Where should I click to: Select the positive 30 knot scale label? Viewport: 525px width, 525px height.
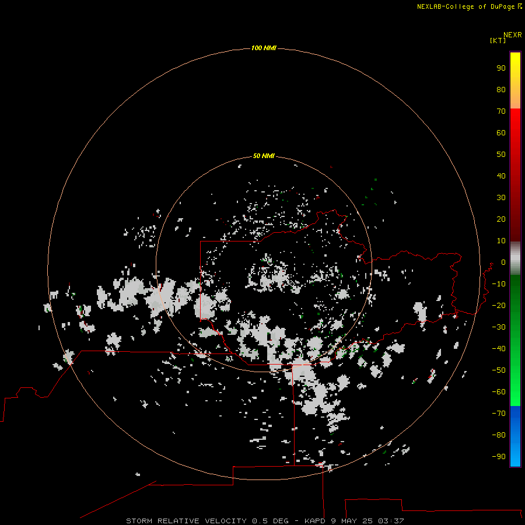click(501, 198)
